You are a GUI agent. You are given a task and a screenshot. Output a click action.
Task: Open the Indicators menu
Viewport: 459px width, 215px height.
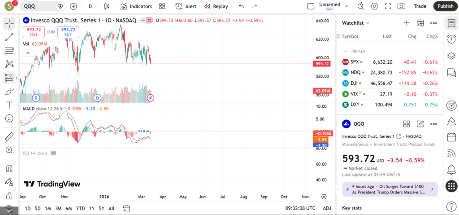(x=136, y=6)
